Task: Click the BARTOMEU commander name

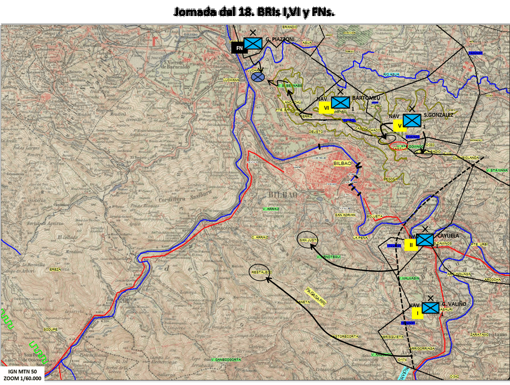Action: click(366, 98)
